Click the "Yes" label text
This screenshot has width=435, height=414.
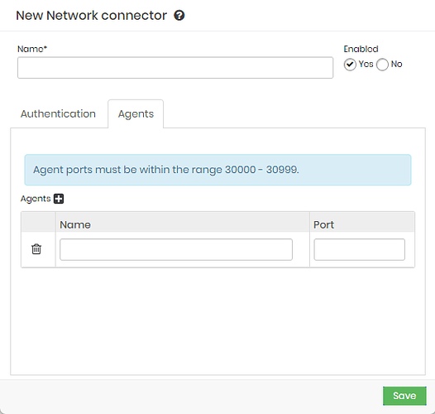[x=366, y=65]
